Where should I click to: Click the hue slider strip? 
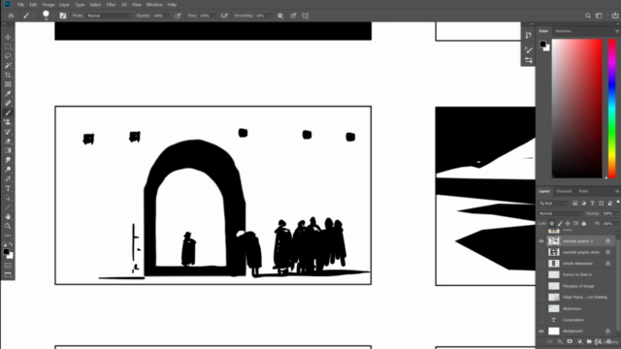(x=612, y=108)
